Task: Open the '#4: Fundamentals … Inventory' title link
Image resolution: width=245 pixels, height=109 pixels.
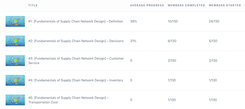Action: [x=75, y=80]
